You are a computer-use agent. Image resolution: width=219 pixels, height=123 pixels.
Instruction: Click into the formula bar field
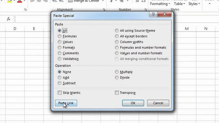coord(33,19)
